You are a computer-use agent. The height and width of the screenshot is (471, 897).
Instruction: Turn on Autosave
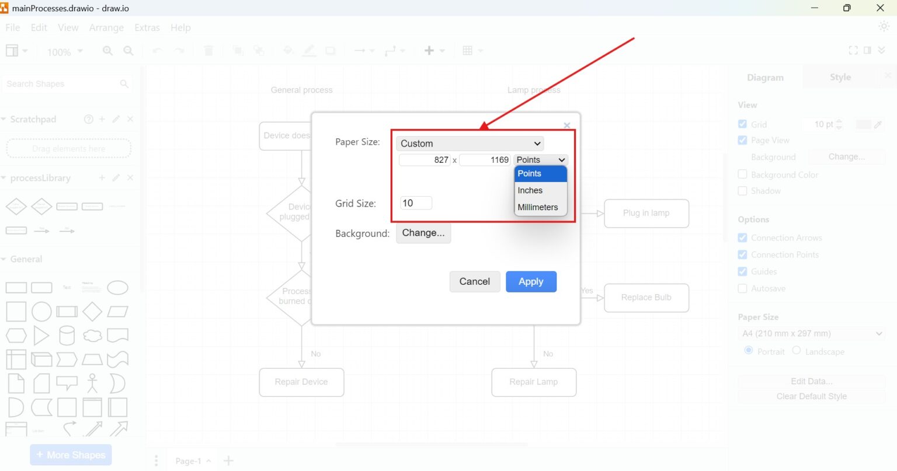point(742,288)
